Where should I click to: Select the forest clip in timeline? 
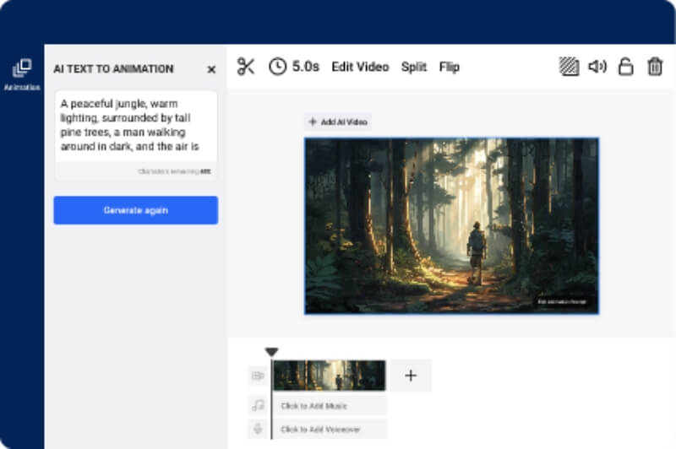(330, 376)
